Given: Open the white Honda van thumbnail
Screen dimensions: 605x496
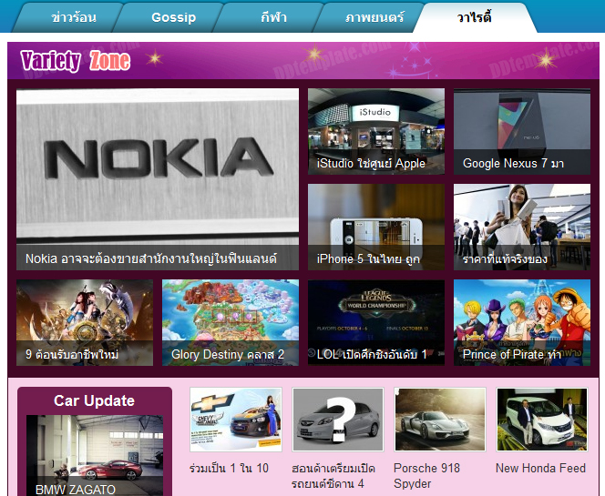Looking at the screenshot, I should coord(542,420).
